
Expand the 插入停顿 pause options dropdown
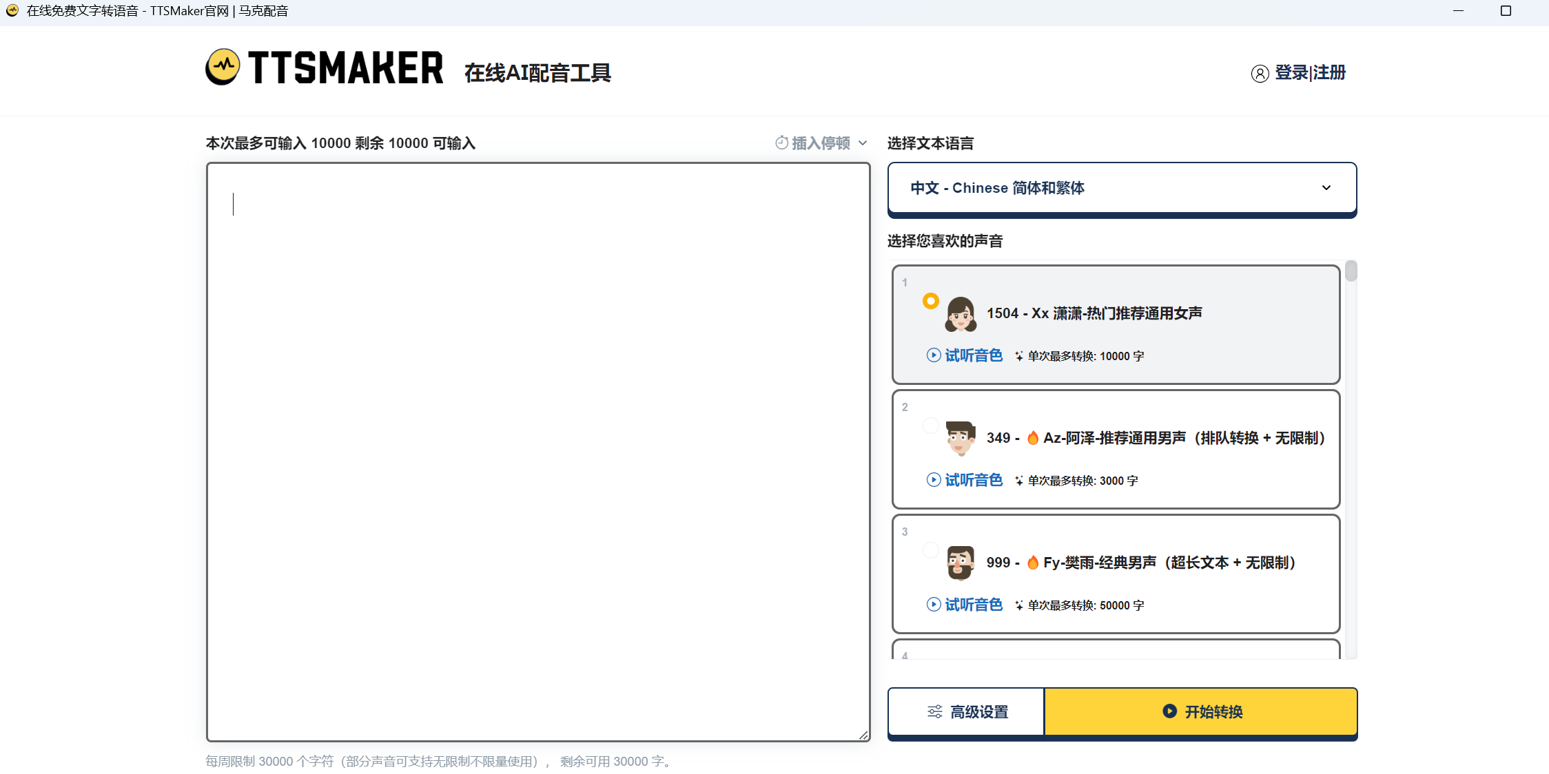[x=820, y=143]
